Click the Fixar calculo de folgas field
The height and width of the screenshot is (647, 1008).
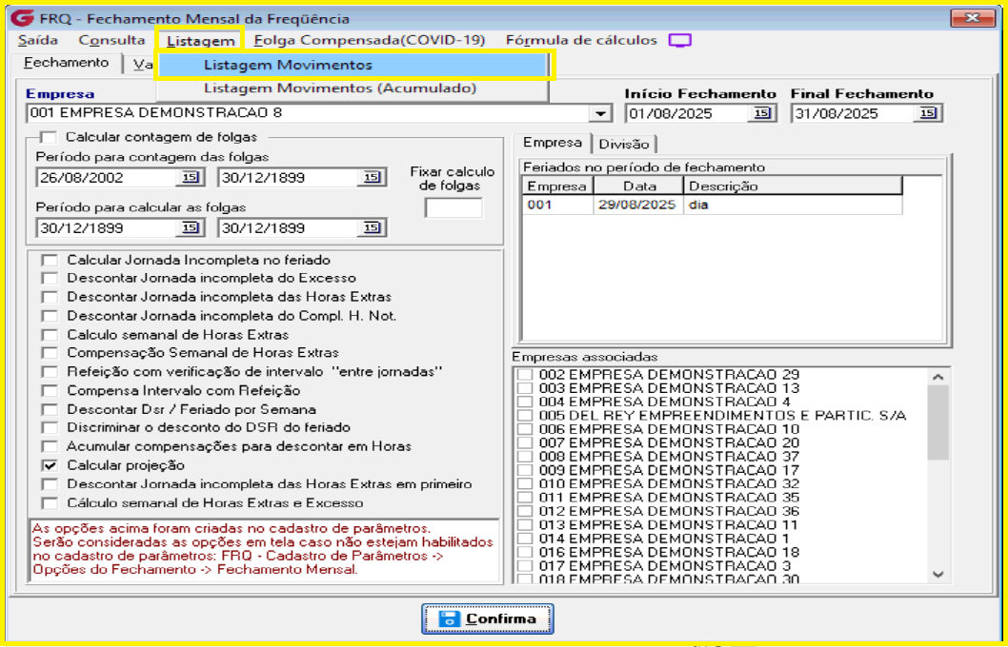pyautogui.click(x=454, y=207)
